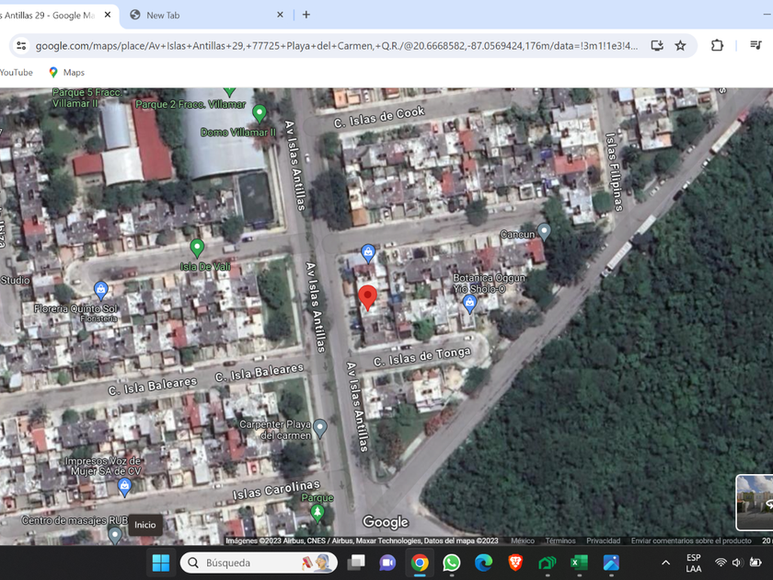Click the Privacidad link in map footer
773x580 pixels.
coord(603,540)
